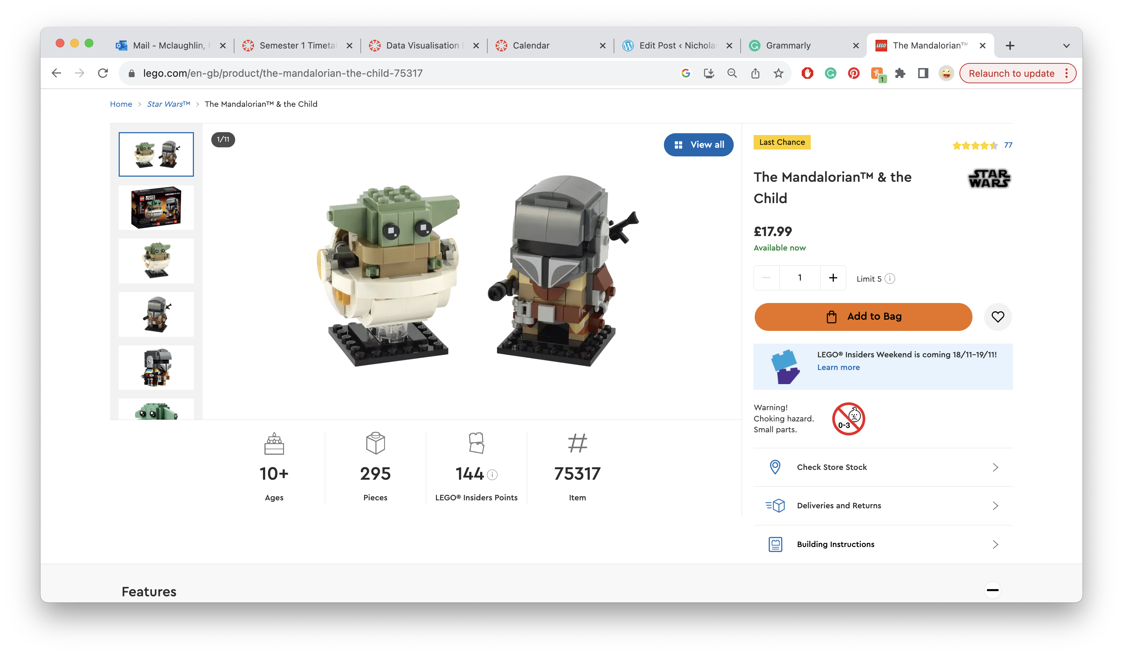1123x656 pixels.
Task: Bookmark page with star icon
Action: (778, 73)
